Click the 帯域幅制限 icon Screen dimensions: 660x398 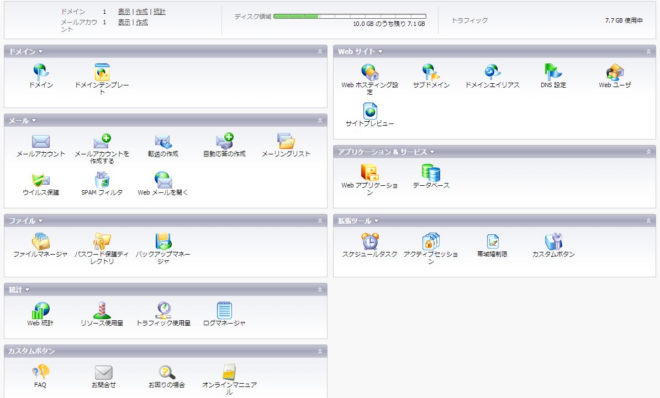coord(492,241)
